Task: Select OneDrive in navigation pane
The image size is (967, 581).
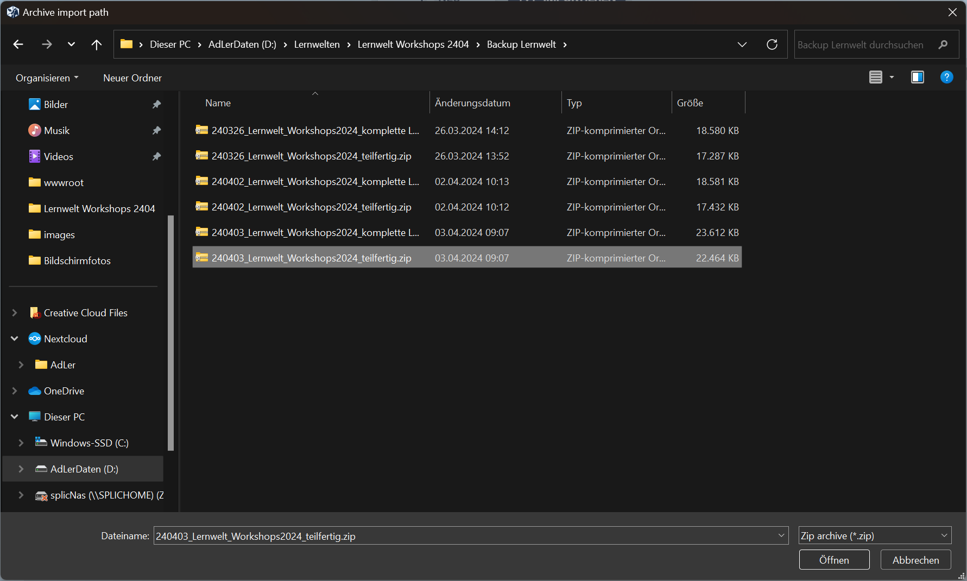Action: pos(64,391)
